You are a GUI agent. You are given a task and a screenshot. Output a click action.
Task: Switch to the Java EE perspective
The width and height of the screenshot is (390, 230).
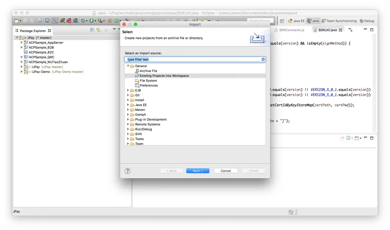tap(296, 21)
